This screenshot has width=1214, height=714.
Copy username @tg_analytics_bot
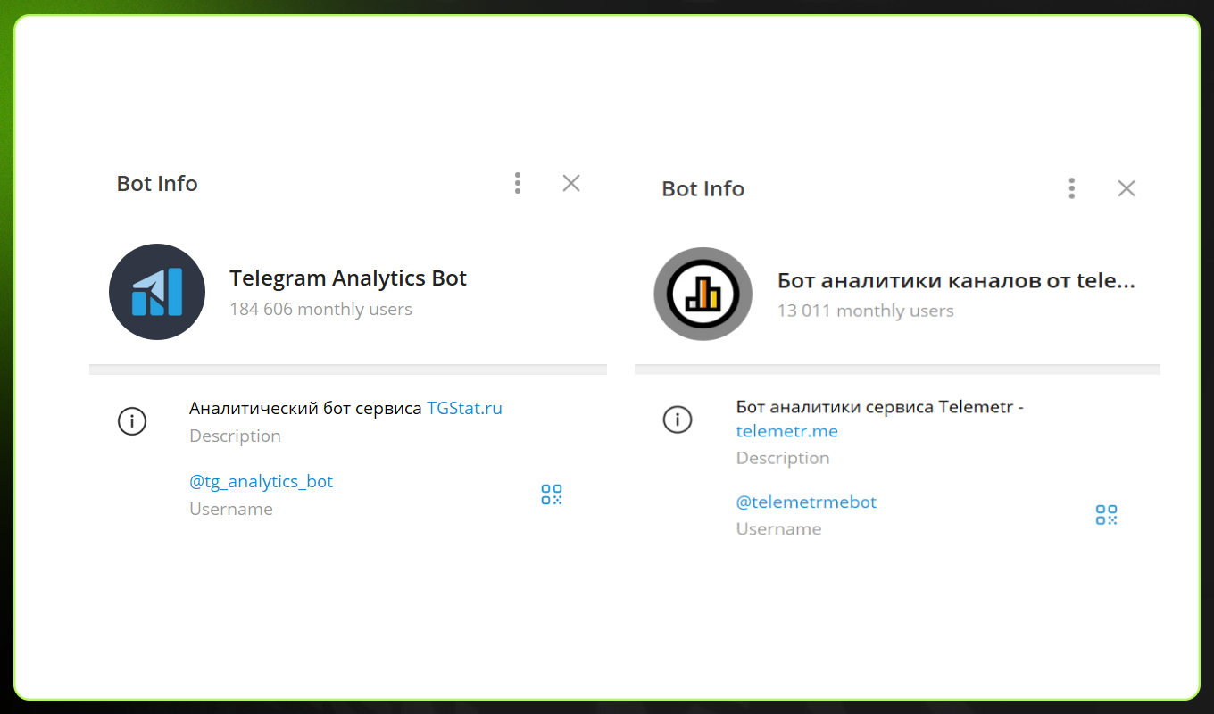261,481
